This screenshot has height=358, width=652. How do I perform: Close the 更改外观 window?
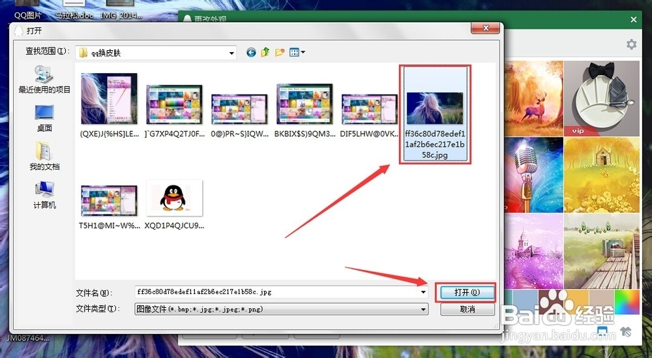click(633, 20)
